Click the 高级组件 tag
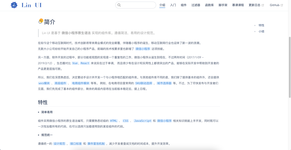This screenshot has height=150, width=291. point(61,83)
